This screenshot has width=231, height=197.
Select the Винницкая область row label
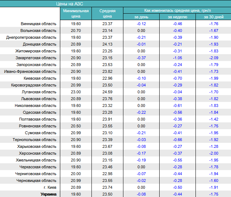38,24
